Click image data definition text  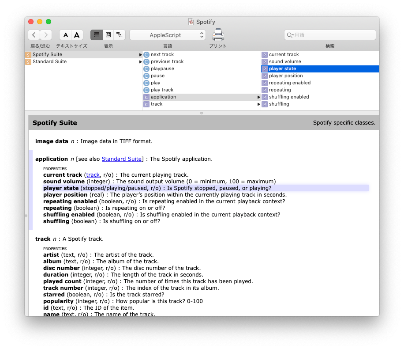click(x=94, y=141)
